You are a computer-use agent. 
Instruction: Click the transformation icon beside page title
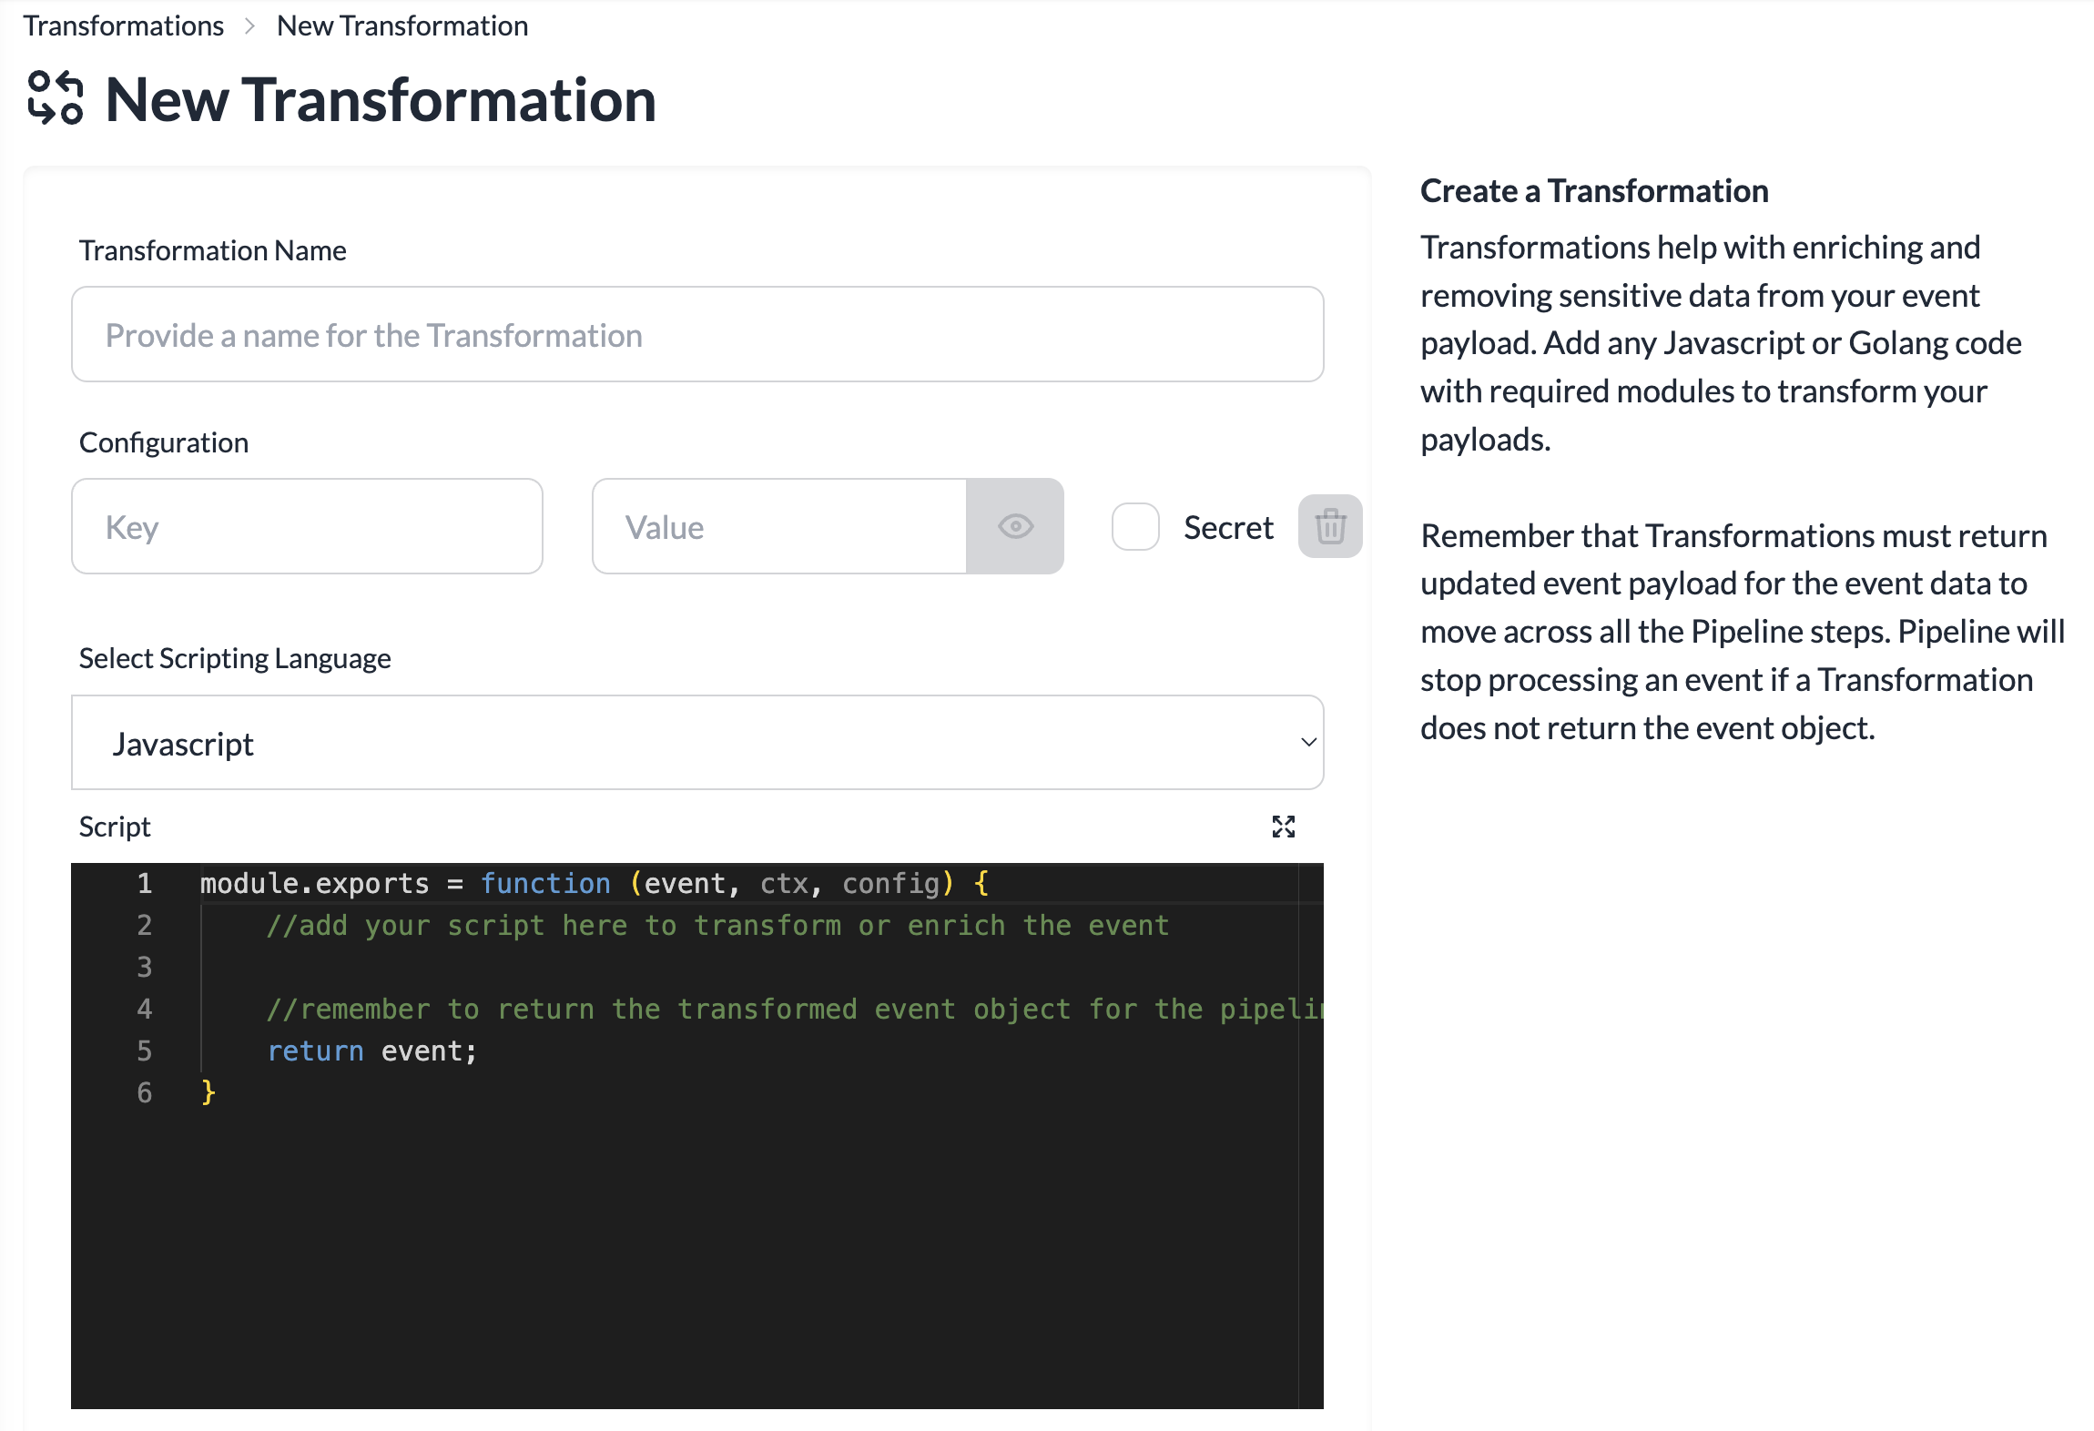[x=56, y=98]
